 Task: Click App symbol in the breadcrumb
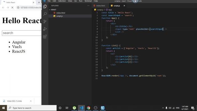tap(110, 10)
